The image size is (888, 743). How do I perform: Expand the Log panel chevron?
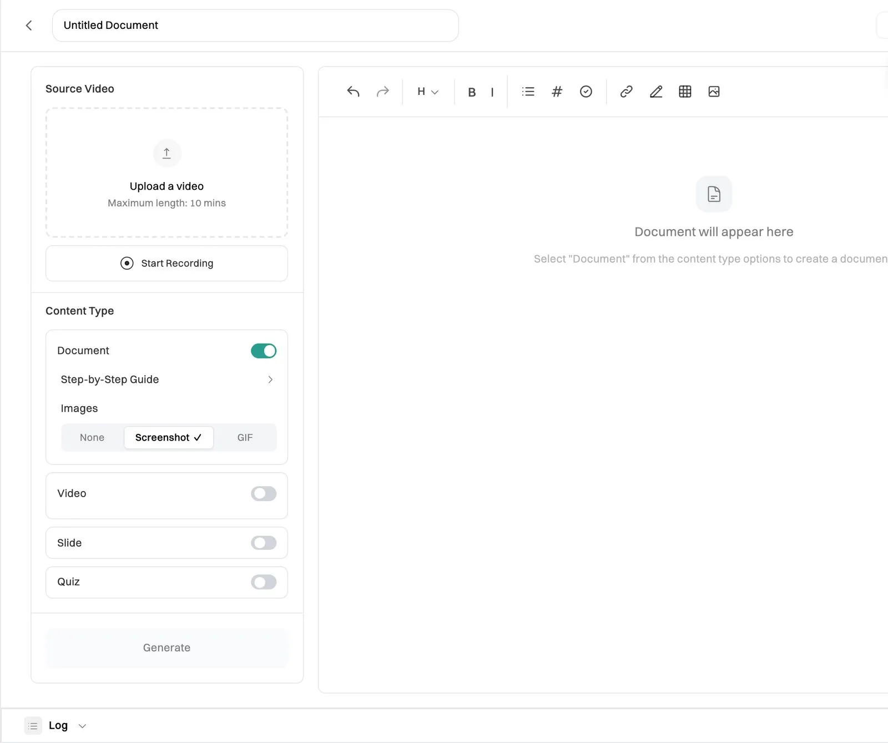click(x=82, y=726)
